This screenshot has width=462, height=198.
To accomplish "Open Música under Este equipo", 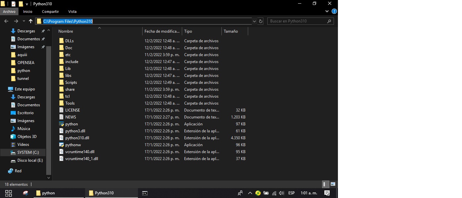I will (23, 129).
